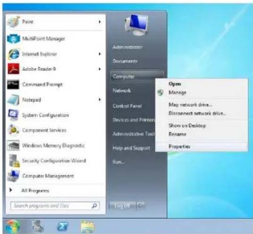Click the Start orb on taskbar

click(12, 226)
